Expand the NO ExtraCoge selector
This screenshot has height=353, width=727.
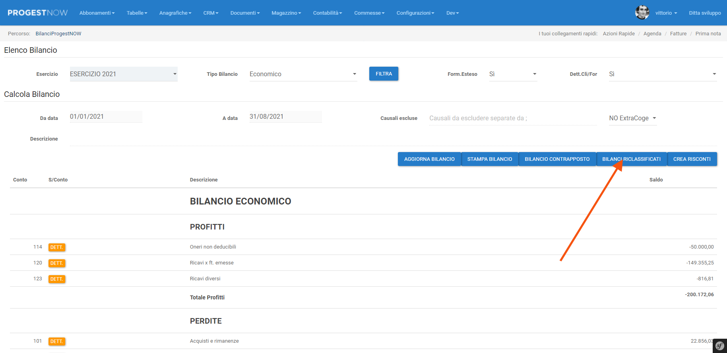click(632, 118)
